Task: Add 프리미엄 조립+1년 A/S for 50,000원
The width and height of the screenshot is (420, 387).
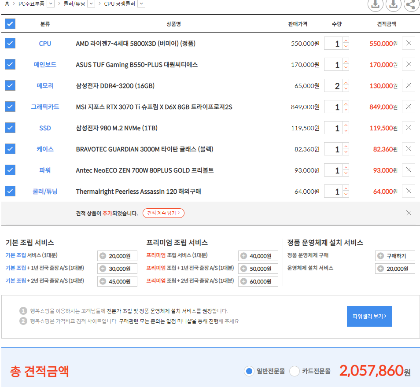Action: [x=258, y=269]
